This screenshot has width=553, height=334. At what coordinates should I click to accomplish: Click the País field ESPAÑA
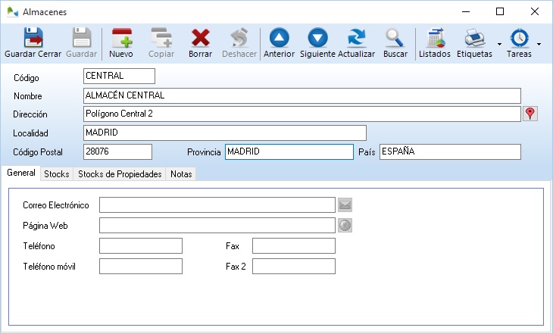[451, 152]
